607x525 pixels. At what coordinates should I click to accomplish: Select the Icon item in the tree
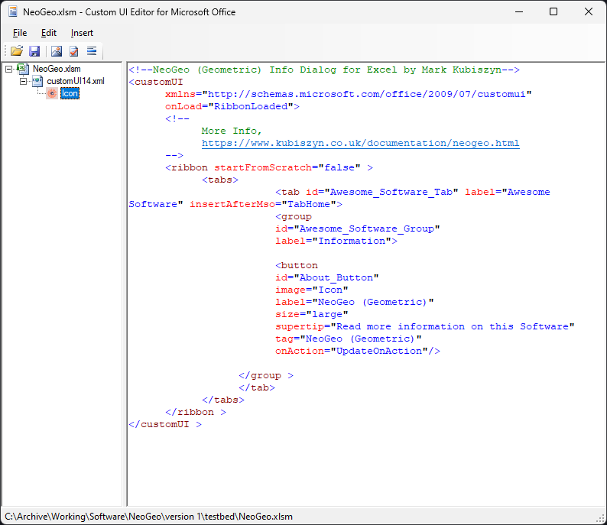[x=70, y=93]
